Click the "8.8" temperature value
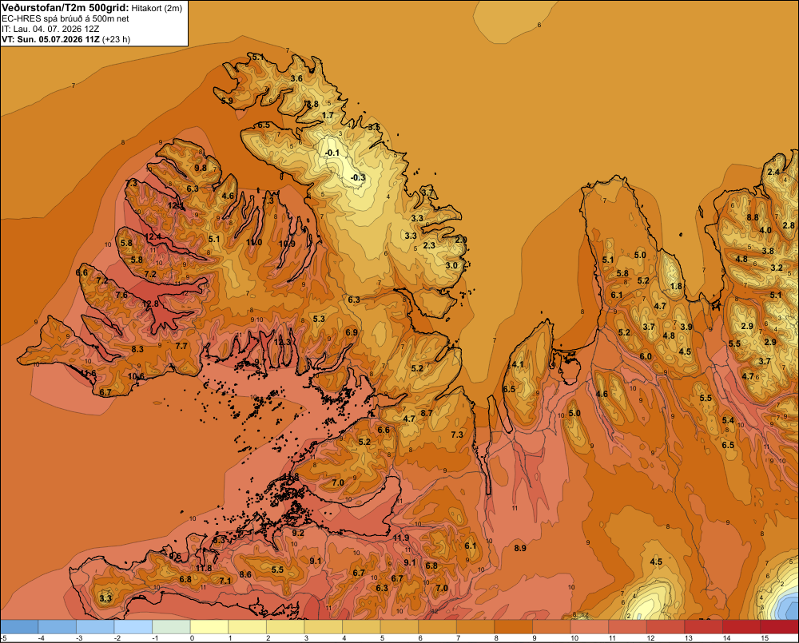 [753, 217]
